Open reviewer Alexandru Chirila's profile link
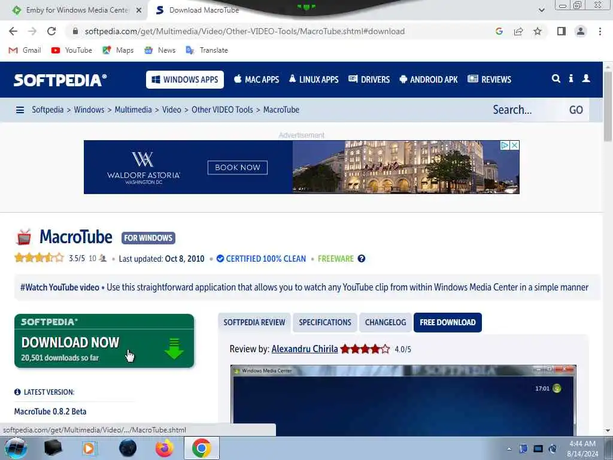The image size is (613, 460). pos(305,349)
